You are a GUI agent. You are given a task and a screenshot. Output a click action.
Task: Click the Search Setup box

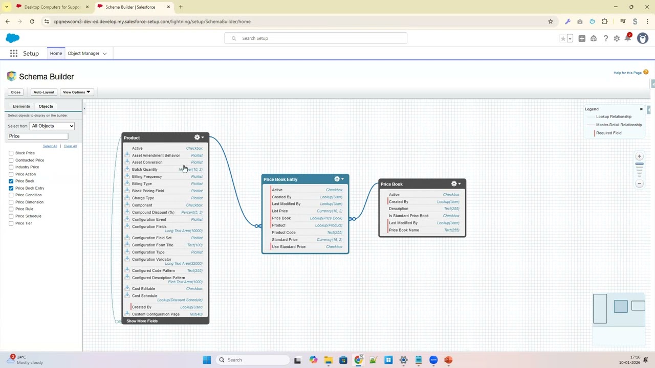coord(316,38)
